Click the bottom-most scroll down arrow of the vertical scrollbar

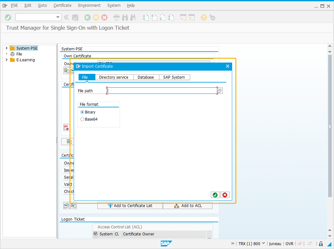point(330,236)
